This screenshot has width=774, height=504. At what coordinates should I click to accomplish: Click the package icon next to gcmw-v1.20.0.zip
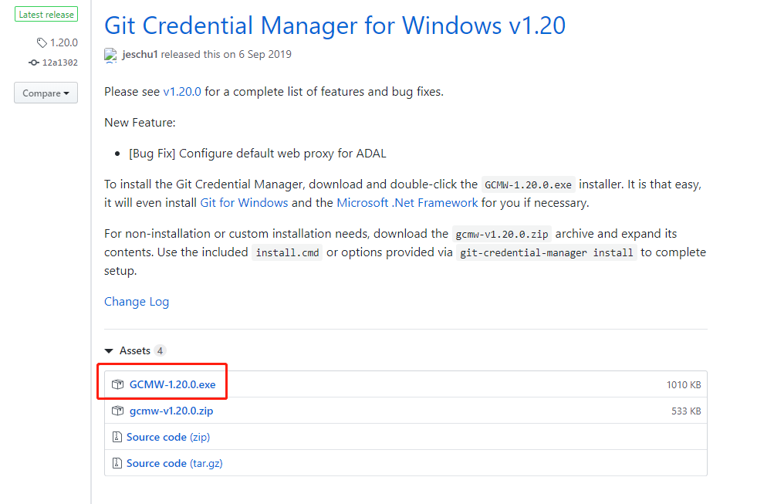click(x=117, y=411)
